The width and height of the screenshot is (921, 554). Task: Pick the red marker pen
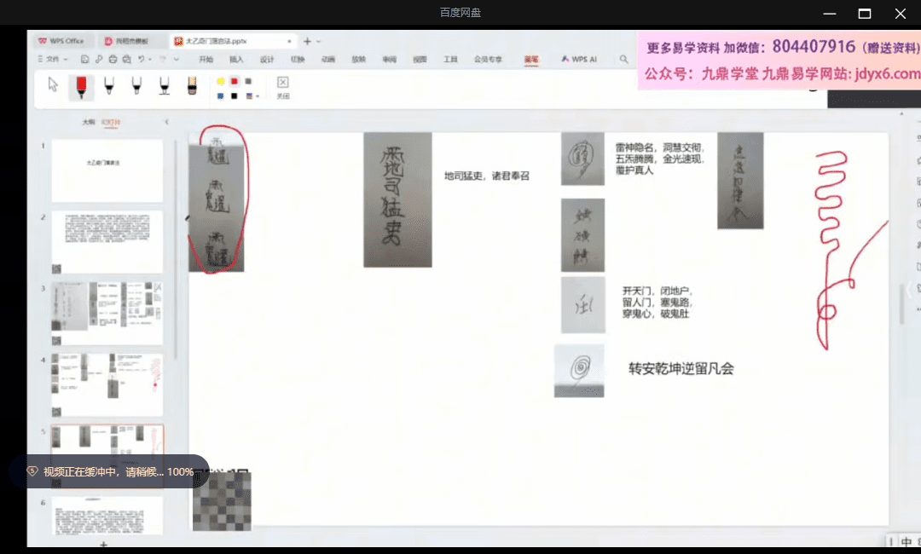coord(81,86)
